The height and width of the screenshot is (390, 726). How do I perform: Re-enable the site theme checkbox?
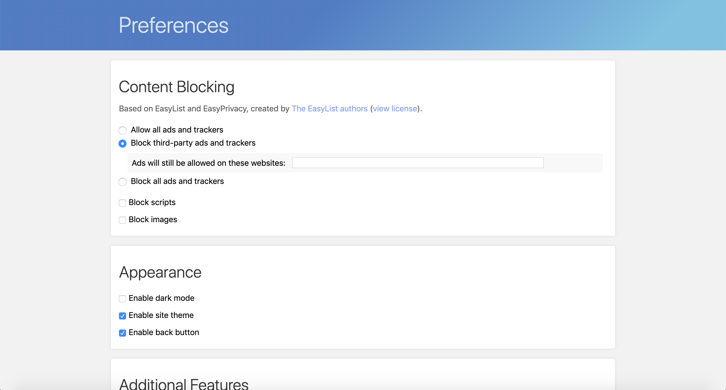coord(122,316)
